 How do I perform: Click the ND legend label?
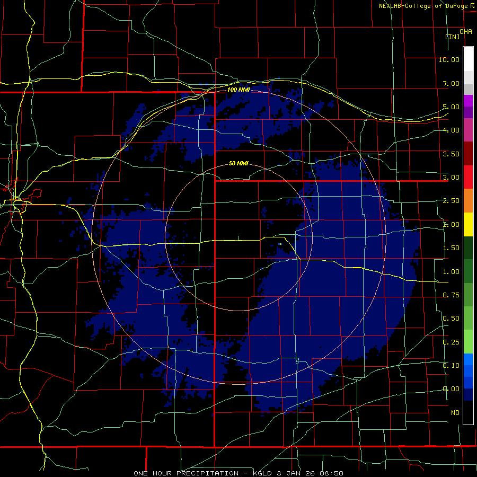455,413
